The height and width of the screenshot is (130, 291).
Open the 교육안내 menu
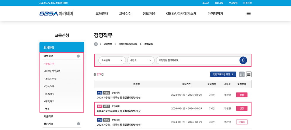102,14
